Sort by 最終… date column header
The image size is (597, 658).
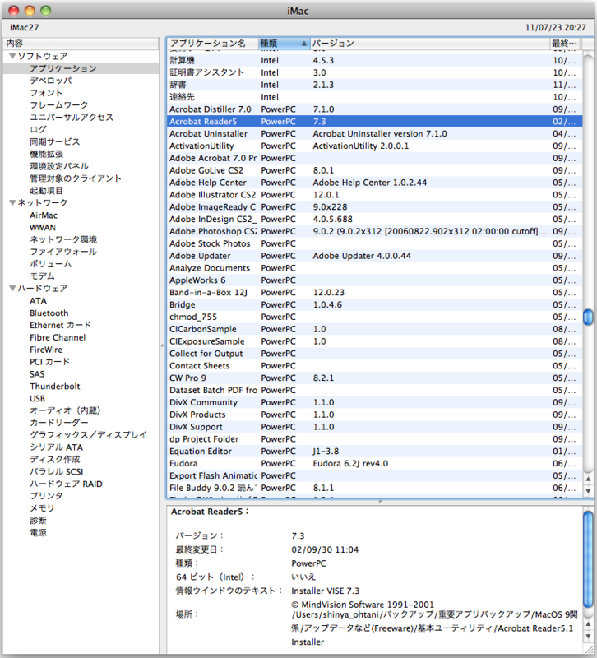tap(566, 44)
